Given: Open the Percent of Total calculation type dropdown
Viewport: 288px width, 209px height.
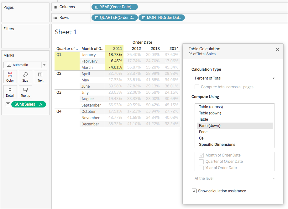Looking at the screenshot, I should 235,78.
